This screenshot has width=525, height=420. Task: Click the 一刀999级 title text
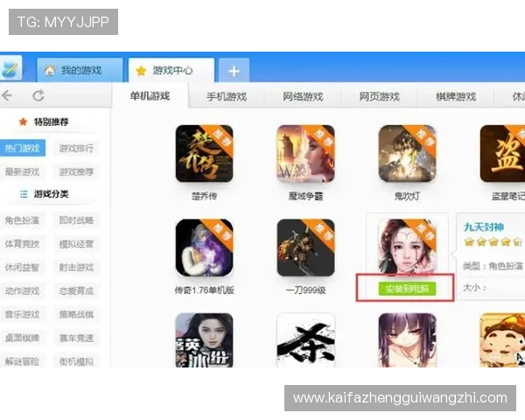(305, 290)
